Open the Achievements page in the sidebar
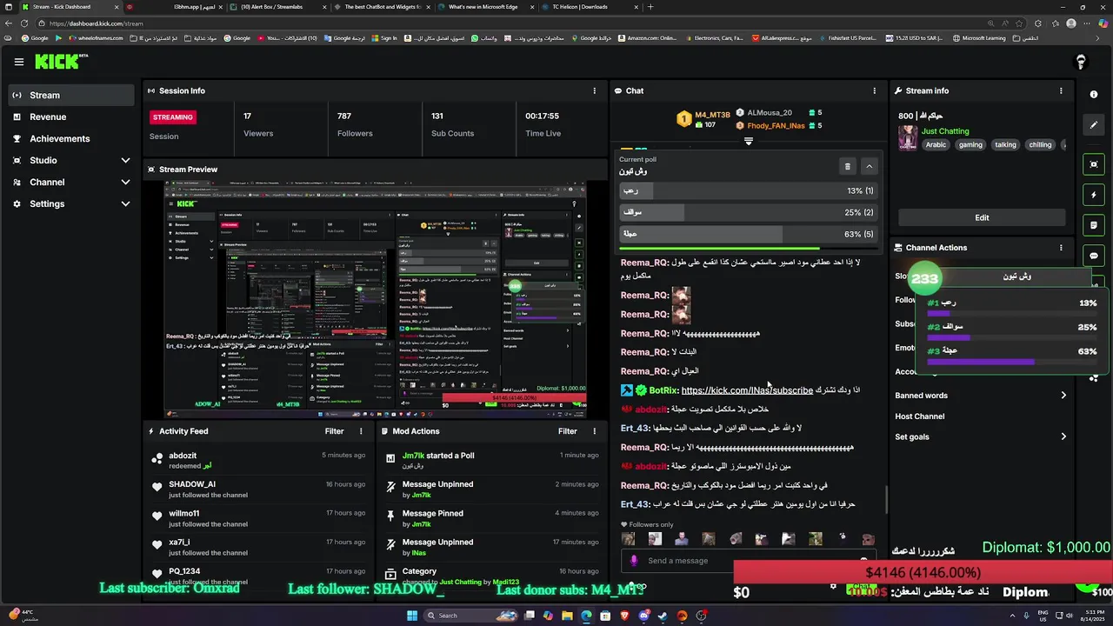1113x626 pixels. 73,138
